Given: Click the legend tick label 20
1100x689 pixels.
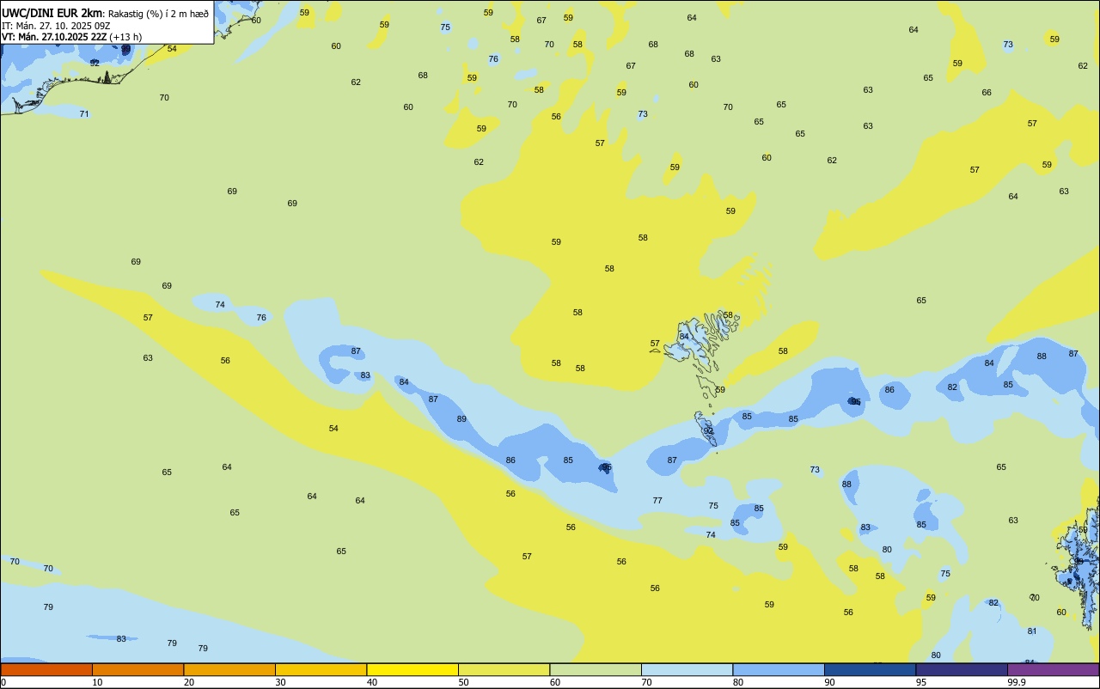Looking at the screenshot, I should click(x=188, y=682).
